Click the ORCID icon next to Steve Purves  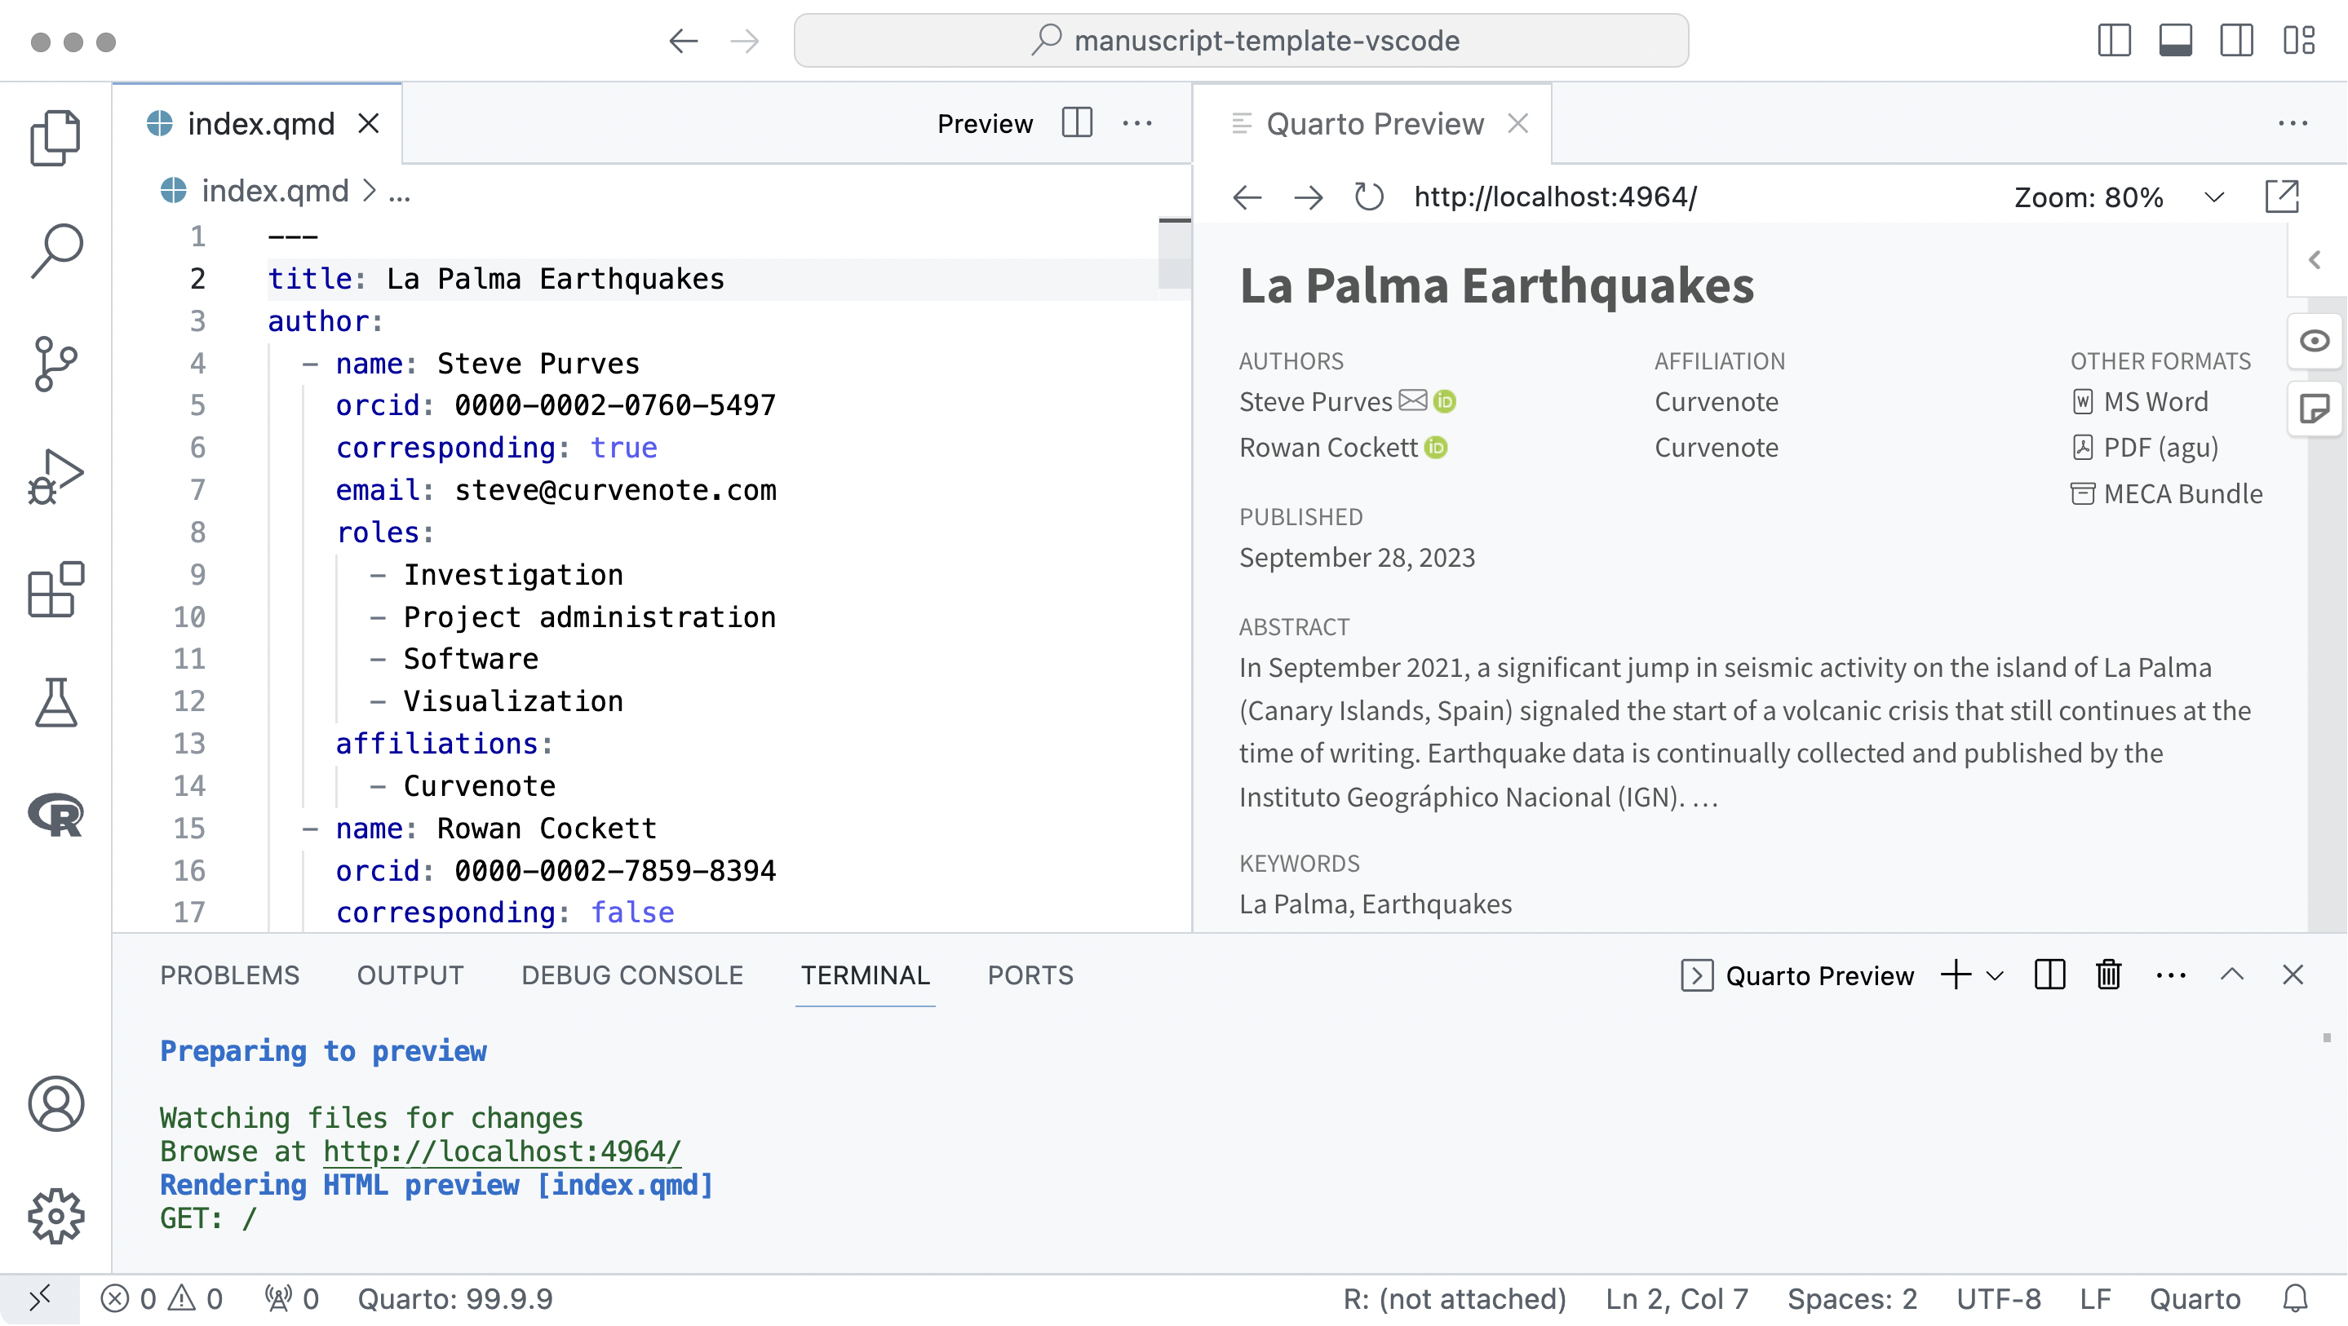(x=1446, y=401)
